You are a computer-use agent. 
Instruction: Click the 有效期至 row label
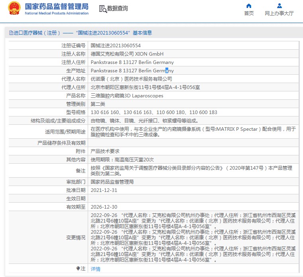point(76,207)
